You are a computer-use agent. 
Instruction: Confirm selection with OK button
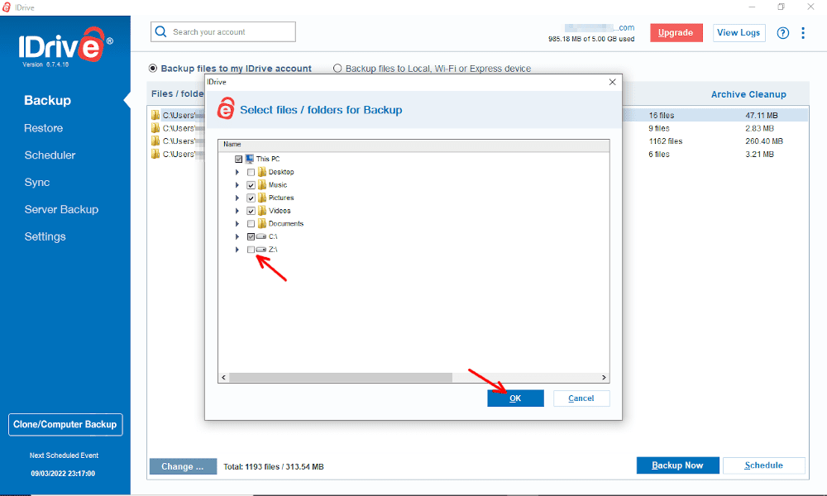(515, 398)
